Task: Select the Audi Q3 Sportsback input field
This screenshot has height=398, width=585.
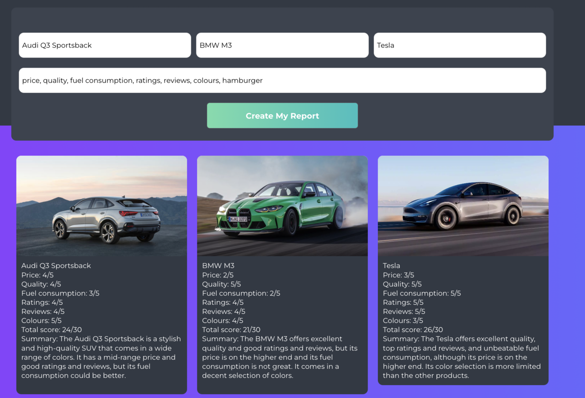Action: click(105, 45)
